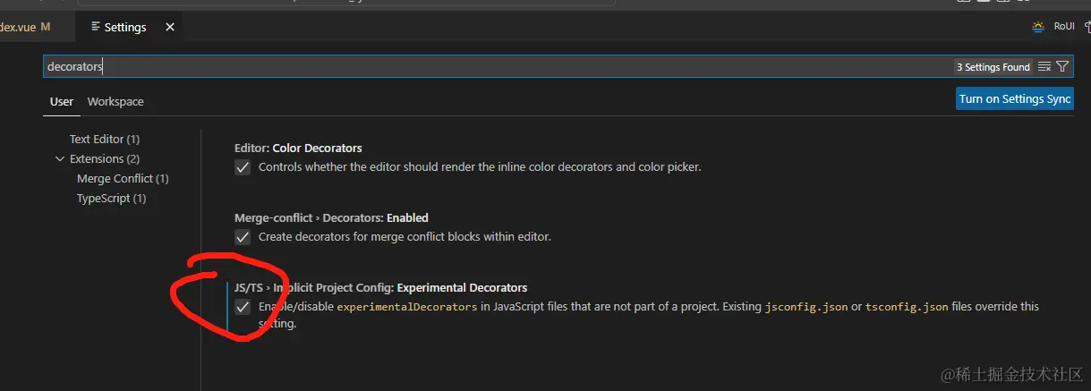Open Merge Conflict (1) settings group
The image size is (1091, 391).
click(123, 179)
